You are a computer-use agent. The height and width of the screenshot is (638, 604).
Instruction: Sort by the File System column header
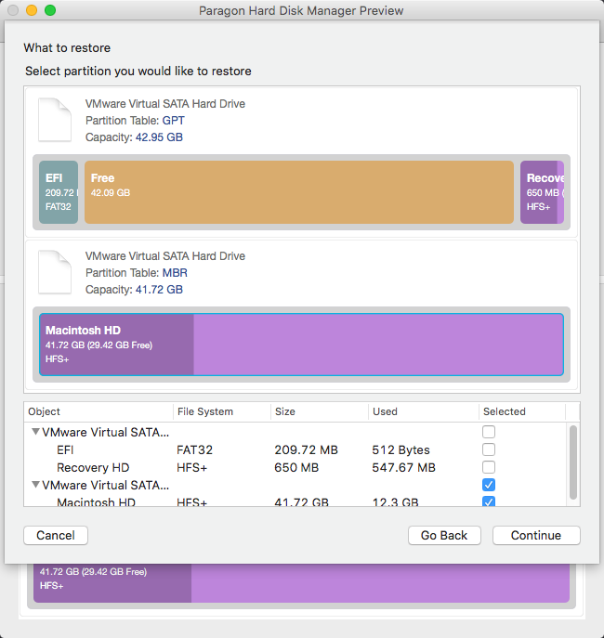[x=222, y=411]
